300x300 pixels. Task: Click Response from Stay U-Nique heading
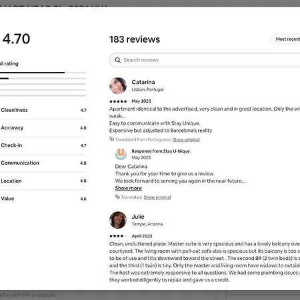[x=161, y=151]
